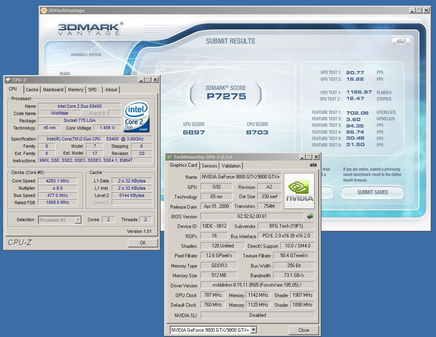The image size is (436, 337).
Task: Switch to the Sensors tab in GPU-Z
Action: (209, 166)
